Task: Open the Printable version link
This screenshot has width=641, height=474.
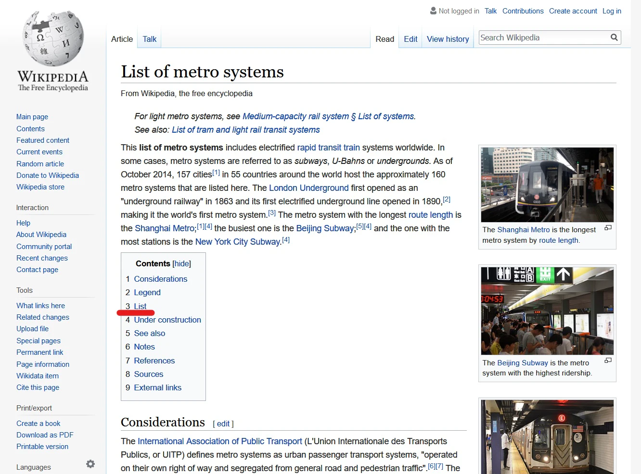Action: coord(42,447)
